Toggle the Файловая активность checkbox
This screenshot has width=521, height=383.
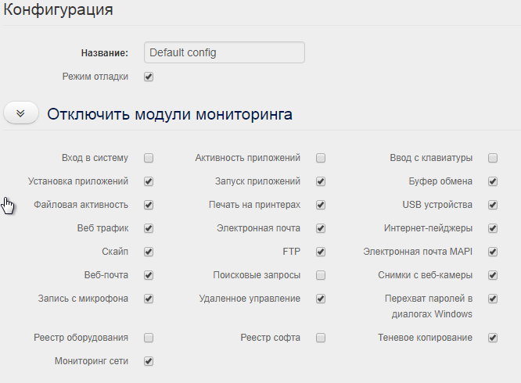(x=149, y=205)
